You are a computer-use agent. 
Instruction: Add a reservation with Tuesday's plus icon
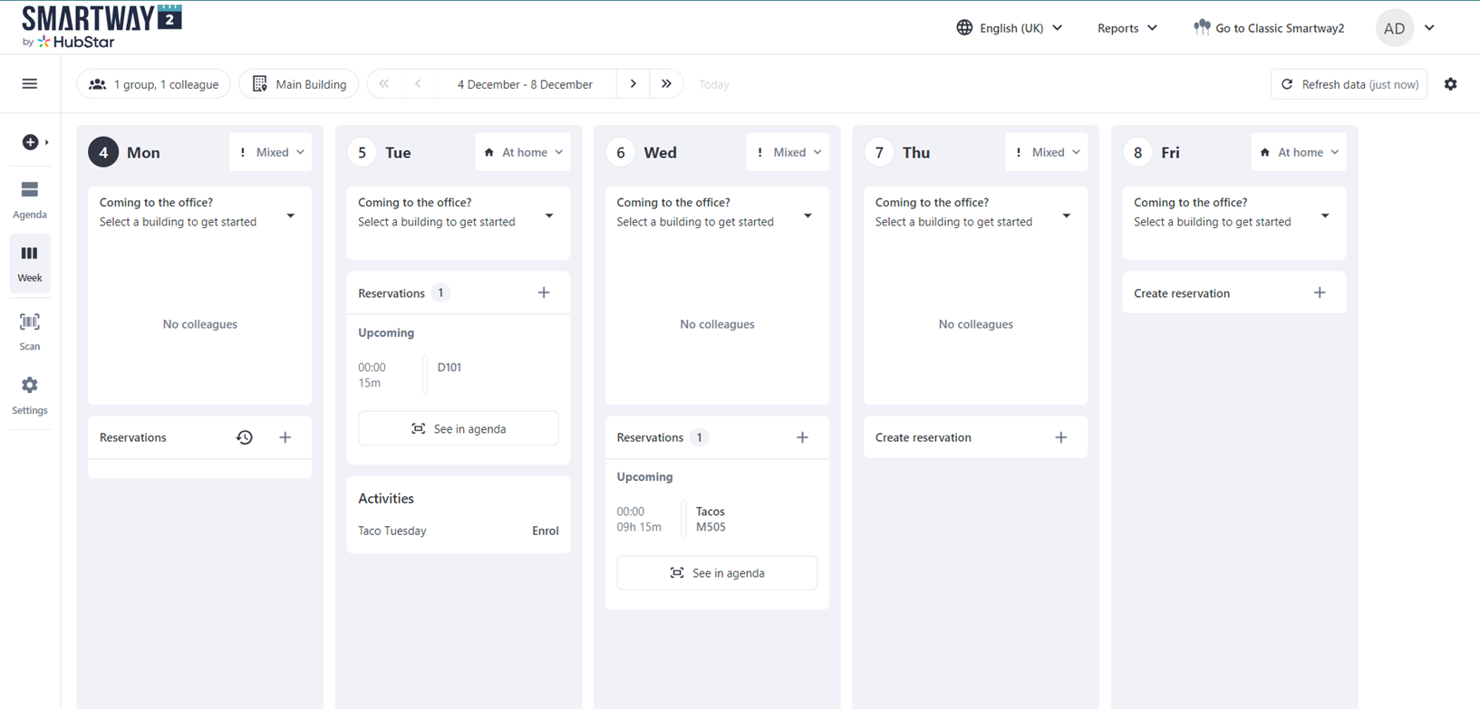(x=544, y=292)
